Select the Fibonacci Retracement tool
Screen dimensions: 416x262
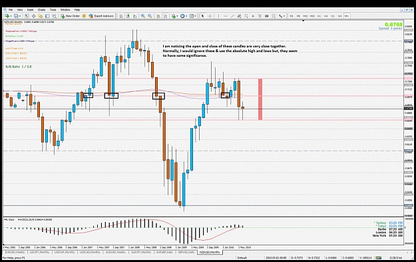(x=246, y=16)
